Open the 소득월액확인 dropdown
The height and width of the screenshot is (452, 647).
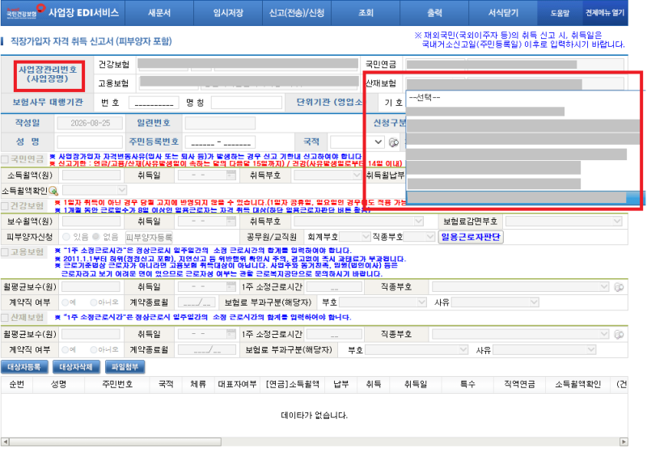point(95,190)
